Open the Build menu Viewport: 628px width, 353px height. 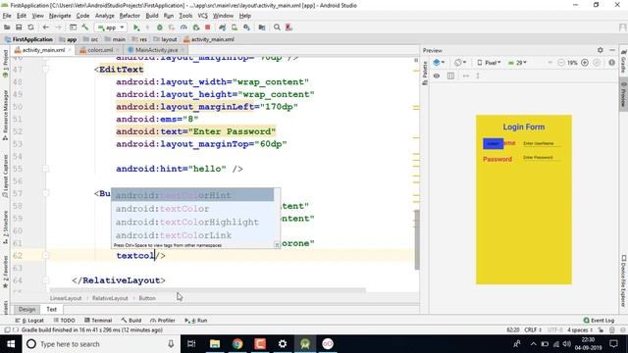pos(152,16)
